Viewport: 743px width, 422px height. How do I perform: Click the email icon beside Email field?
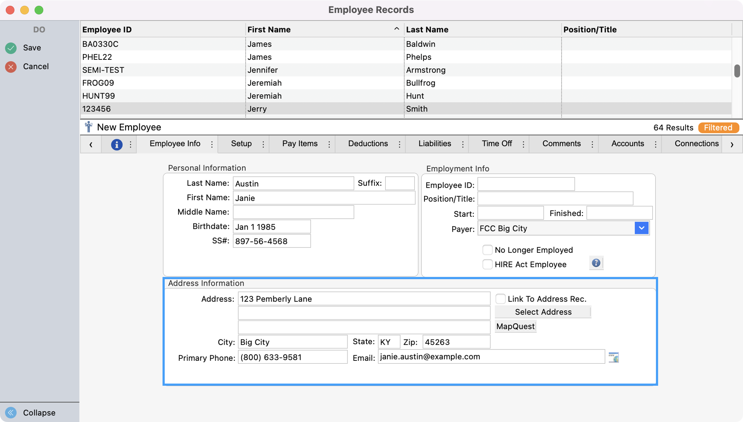click(x=613, y=357)
